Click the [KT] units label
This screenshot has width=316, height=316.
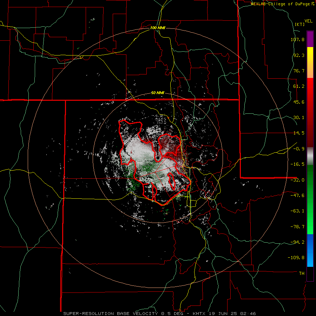300,24
